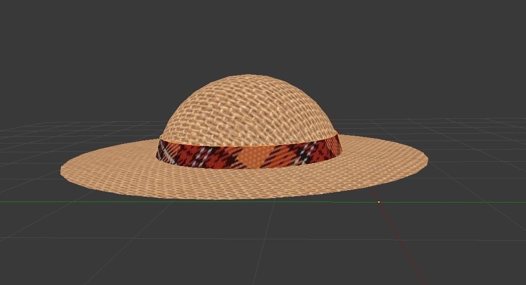Image resolution: width=526 pixels, height=285 pixels.
Task: Click the very top of the hat crown
Action: point(251,77)
